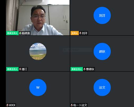Click the orange 主持人 host badge

click(x=75, y=33)
